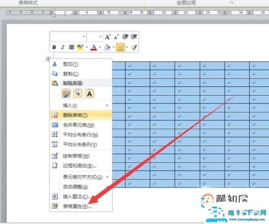
Task: Click the insert caption icon
Action: point(55,197)
